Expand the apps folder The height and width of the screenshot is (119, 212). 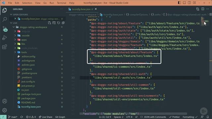point(15,40)
